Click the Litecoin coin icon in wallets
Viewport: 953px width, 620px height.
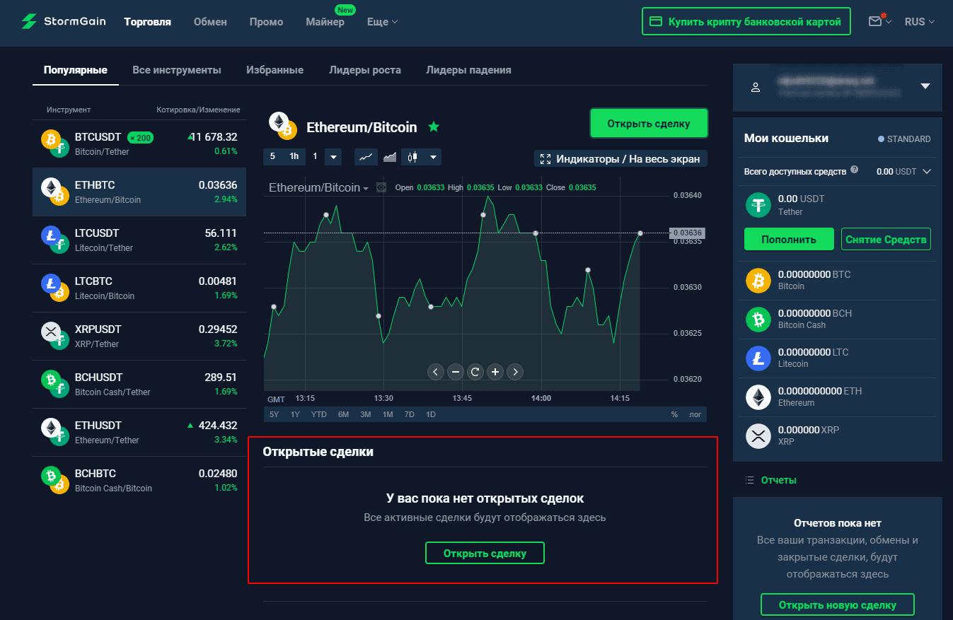click(x=758, y=358)
